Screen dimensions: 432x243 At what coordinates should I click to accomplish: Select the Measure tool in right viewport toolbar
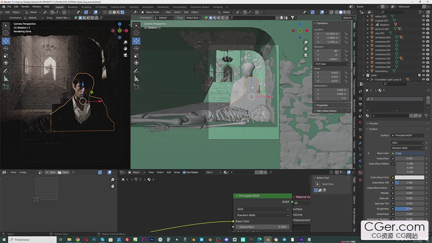136,79
